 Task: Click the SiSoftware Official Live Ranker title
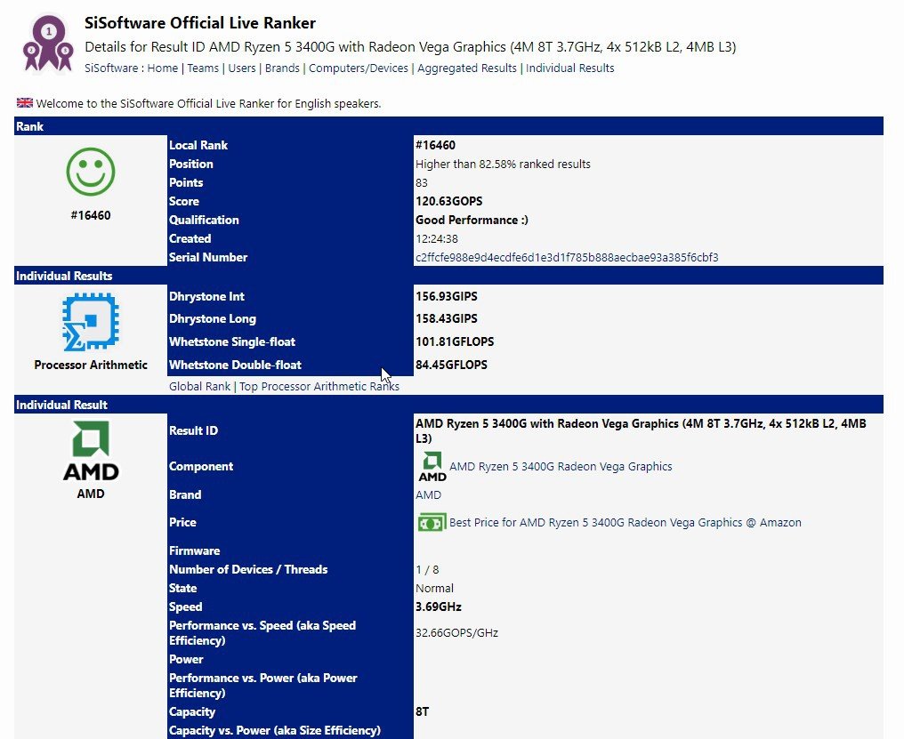click(x=200, y=23)
